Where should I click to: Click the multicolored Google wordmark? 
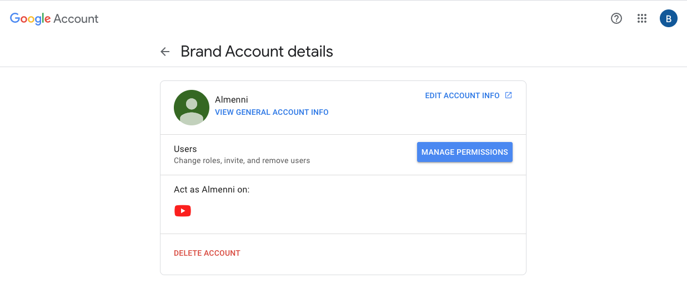31,18
